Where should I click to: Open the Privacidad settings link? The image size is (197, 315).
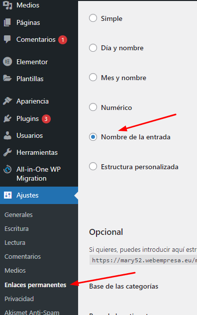19,299
